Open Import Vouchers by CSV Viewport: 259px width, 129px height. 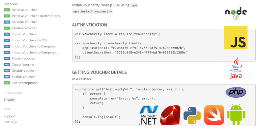click(x=30, y=40)
